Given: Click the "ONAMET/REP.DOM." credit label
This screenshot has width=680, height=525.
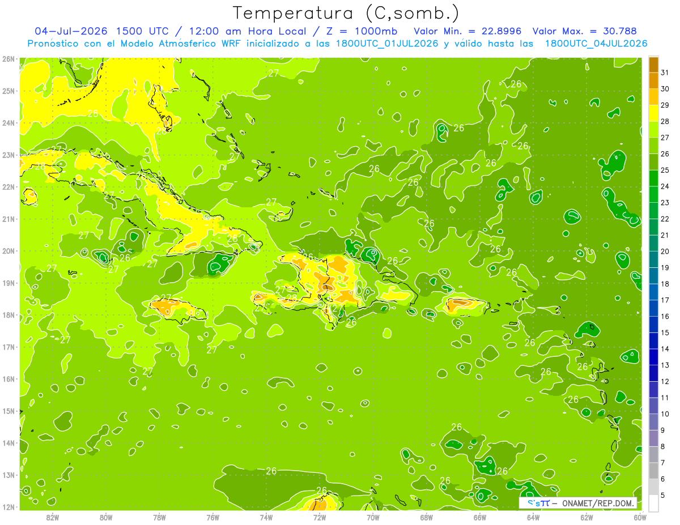Looking at the screenshot, I should pyautogui.click(x=598, y=503).
